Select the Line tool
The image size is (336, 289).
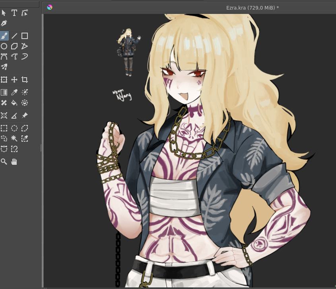[x=14, y=36]
